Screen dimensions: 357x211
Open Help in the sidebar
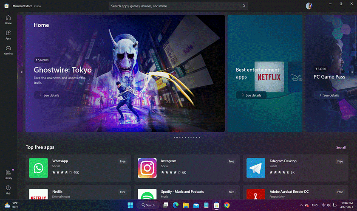coord(8,190)
